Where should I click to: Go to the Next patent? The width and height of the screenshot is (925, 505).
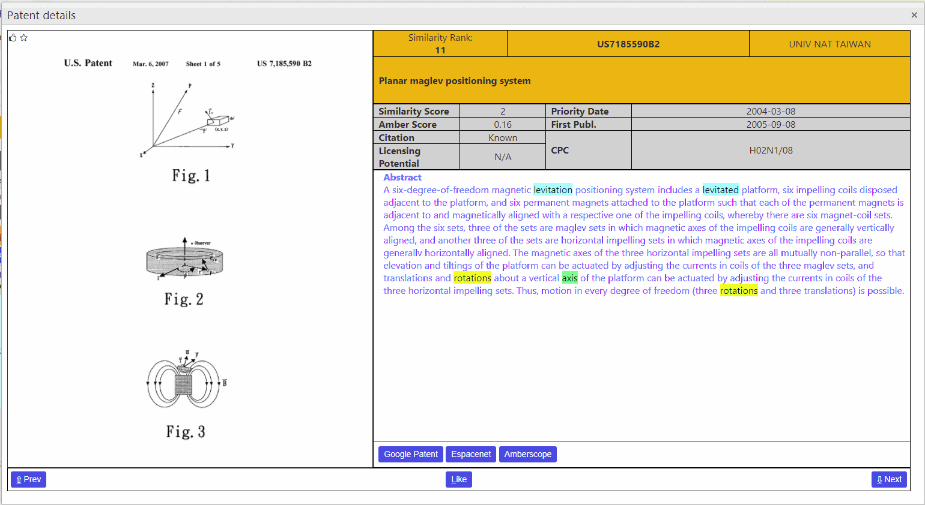point(889,479)
